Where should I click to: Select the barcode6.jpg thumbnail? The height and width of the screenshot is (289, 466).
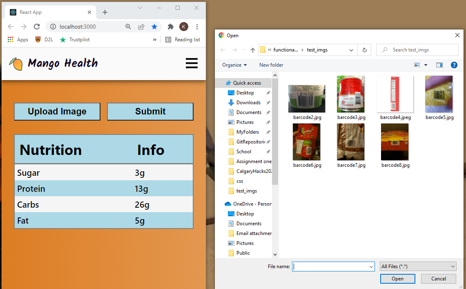tap(307, 142)
